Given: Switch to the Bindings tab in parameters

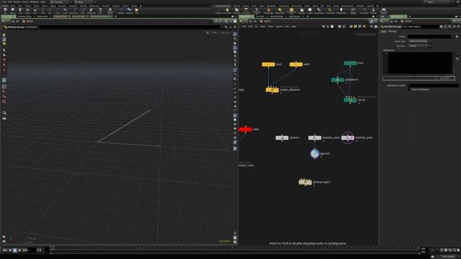Looking at the screenshot, I should (x=392, y=32).
